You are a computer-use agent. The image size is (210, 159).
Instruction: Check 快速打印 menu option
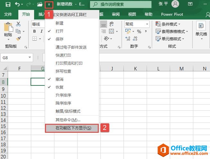coord(72,55)
